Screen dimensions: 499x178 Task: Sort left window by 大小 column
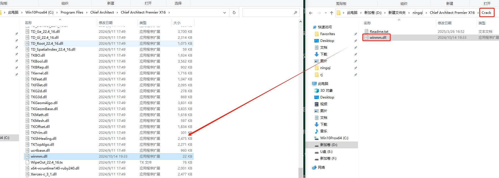point(177,23)
